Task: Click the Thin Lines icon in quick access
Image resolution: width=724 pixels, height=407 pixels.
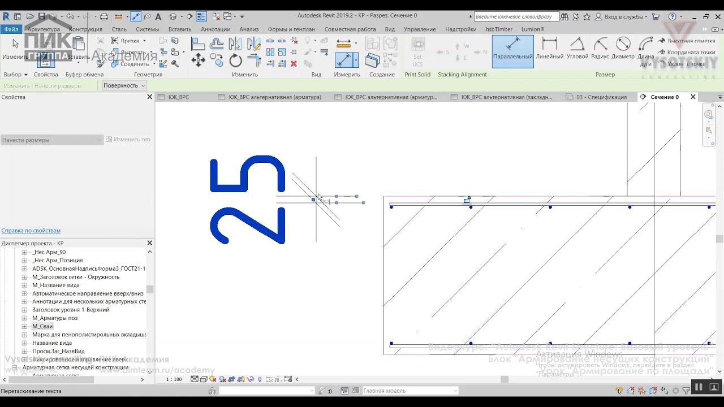Action: coord(201,16)
